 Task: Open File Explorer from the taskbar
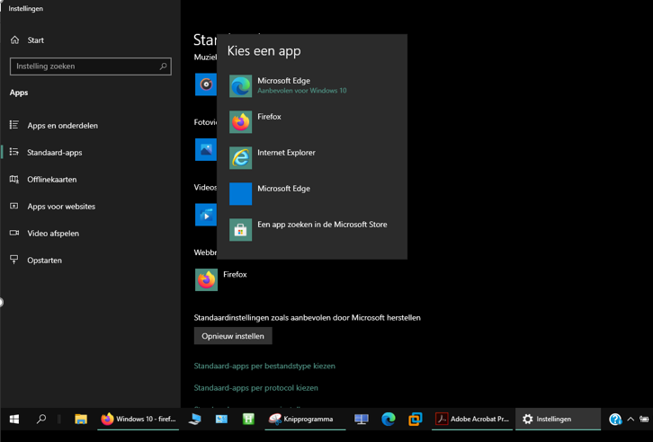81,420
